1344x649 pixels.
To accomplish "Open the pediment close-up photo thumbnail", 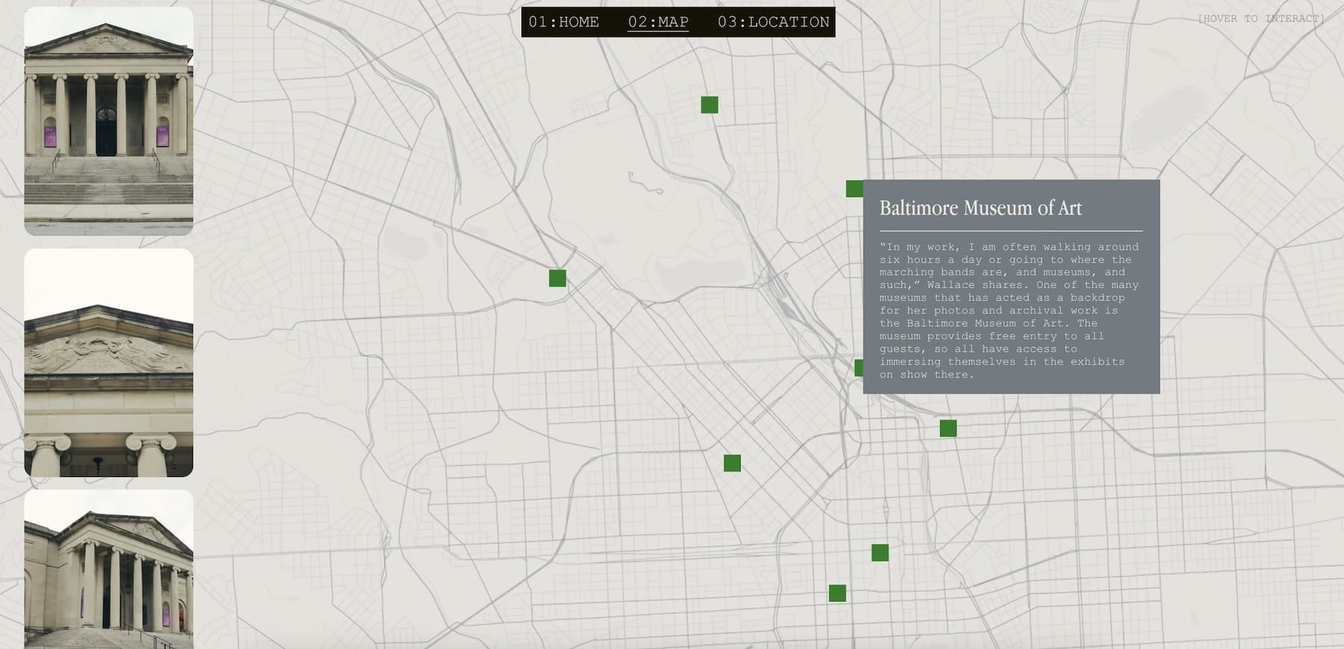I will click(109, 363).
